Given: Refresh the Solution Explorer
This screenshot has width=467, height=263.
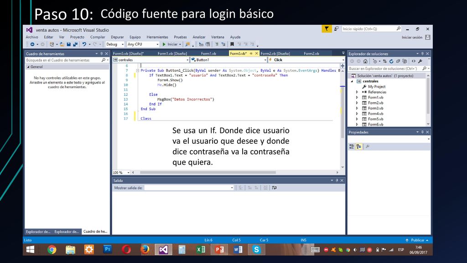Looking at the screenshot, I should pos(391,61).
